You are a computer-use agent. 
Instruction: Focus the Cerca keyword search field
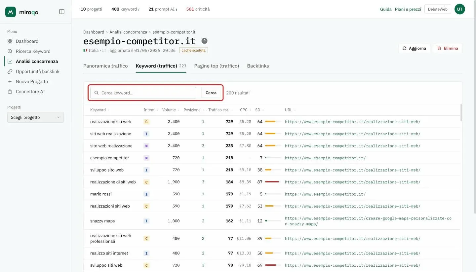pyautogui.click(x=143, y=93)
